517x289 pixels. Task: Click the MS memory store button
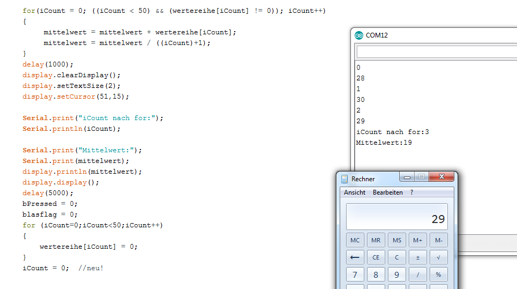(x=397, y=240)
